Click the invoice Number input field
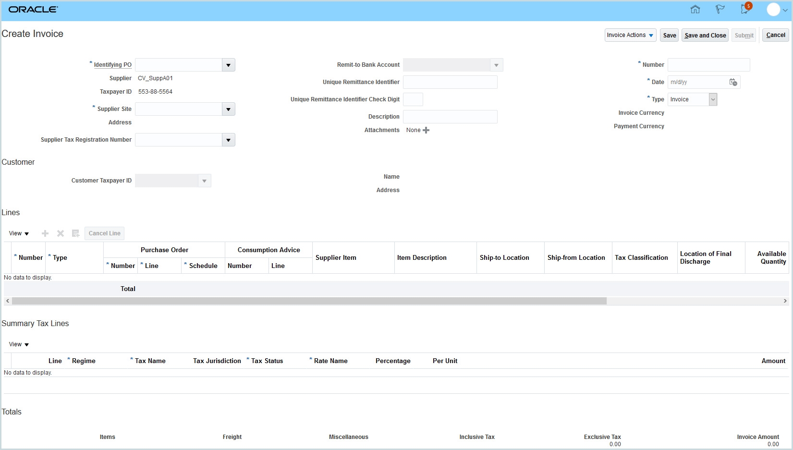The image size is (793, 450). pos(708,65)
